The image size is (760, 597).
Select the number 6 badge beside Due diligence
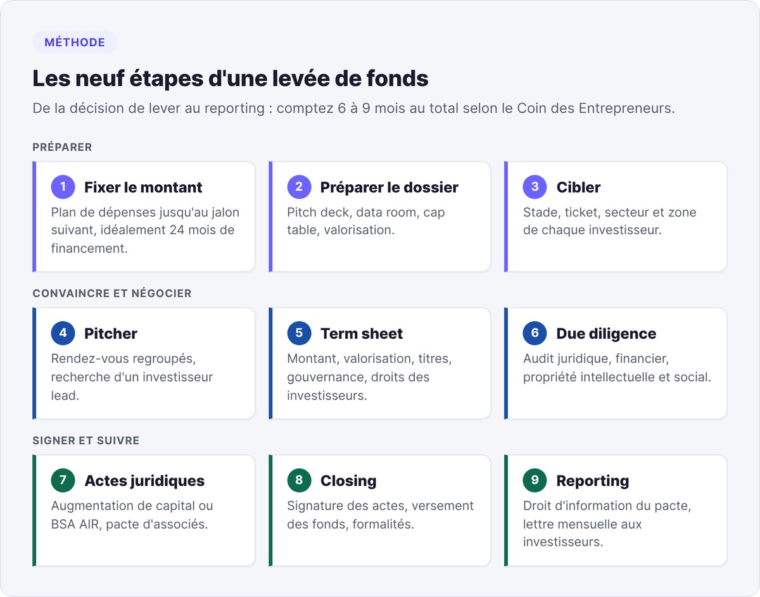click(535, 334)
